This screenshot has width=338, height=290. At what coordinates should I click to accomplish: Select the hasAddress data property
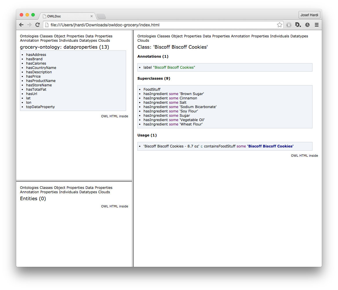[36, 55]
